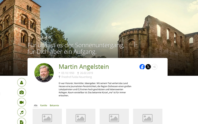Open the second gallery image placeholder
198x124 pixels.
pyautogui.click(x=81, y=117)
